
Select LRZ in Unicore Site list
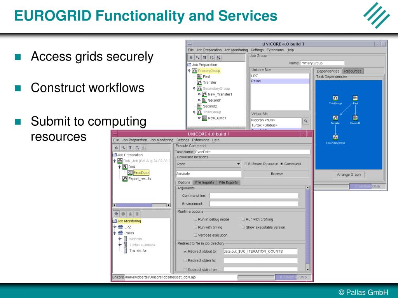[x=280, y=76]
